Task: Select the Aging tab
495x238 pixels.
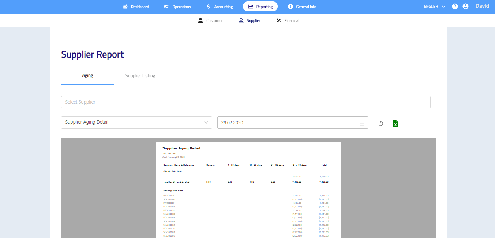Action: pyautogui.click(x=87, y=76)
